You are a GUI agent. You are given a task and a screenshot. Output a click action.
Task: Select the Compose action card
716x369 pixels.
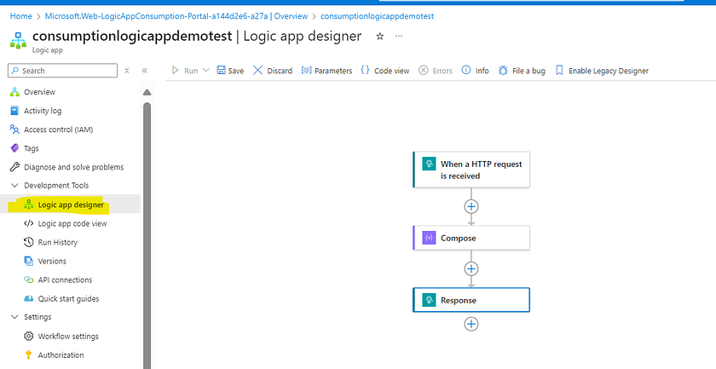(x=471, y=238)
